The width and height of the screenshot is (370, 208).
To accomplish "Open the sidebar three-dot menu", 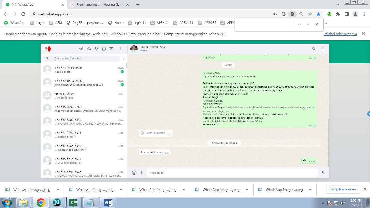I will click(x=121, y=49).
